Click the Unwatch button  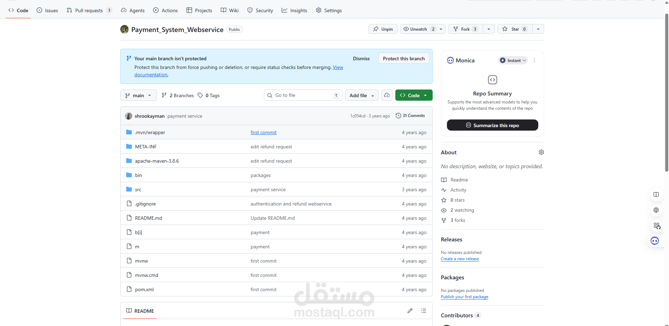coord(419,29)
